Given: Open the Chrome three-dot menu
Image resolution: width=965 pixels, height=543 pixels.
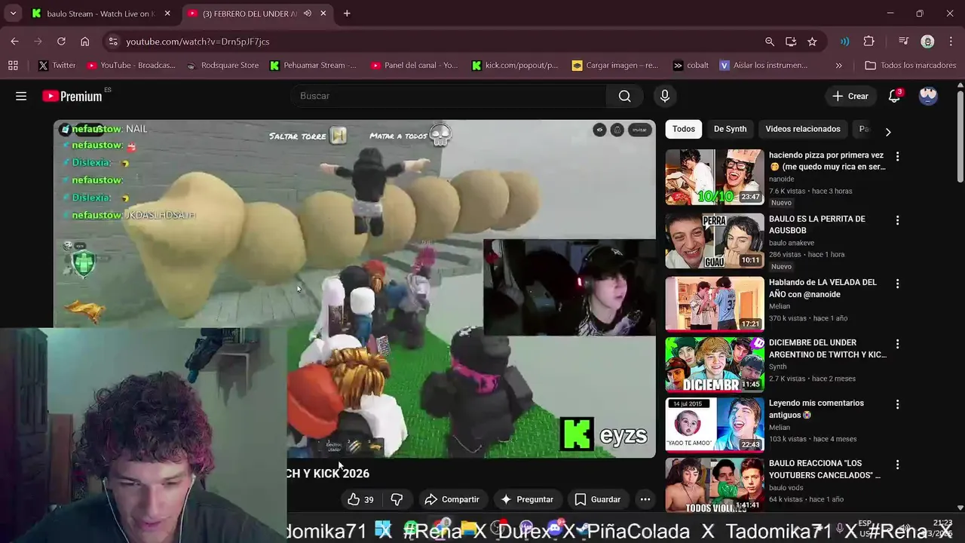Looking at the screenshot, I should [952, 41].
